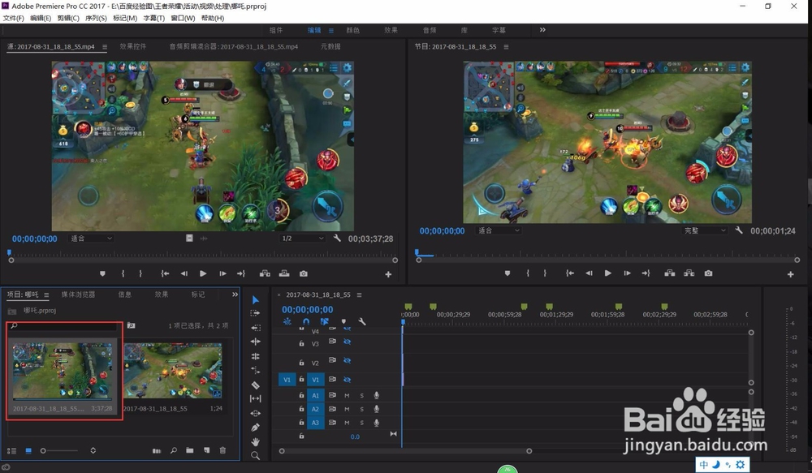
Task: Toggle lock on track V1
Action: point(301,380)
